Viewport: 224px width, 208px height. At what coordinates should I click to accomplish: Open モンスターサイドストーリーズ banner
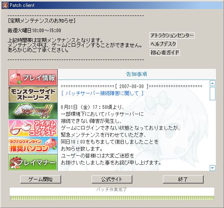[x=33, y=94]
